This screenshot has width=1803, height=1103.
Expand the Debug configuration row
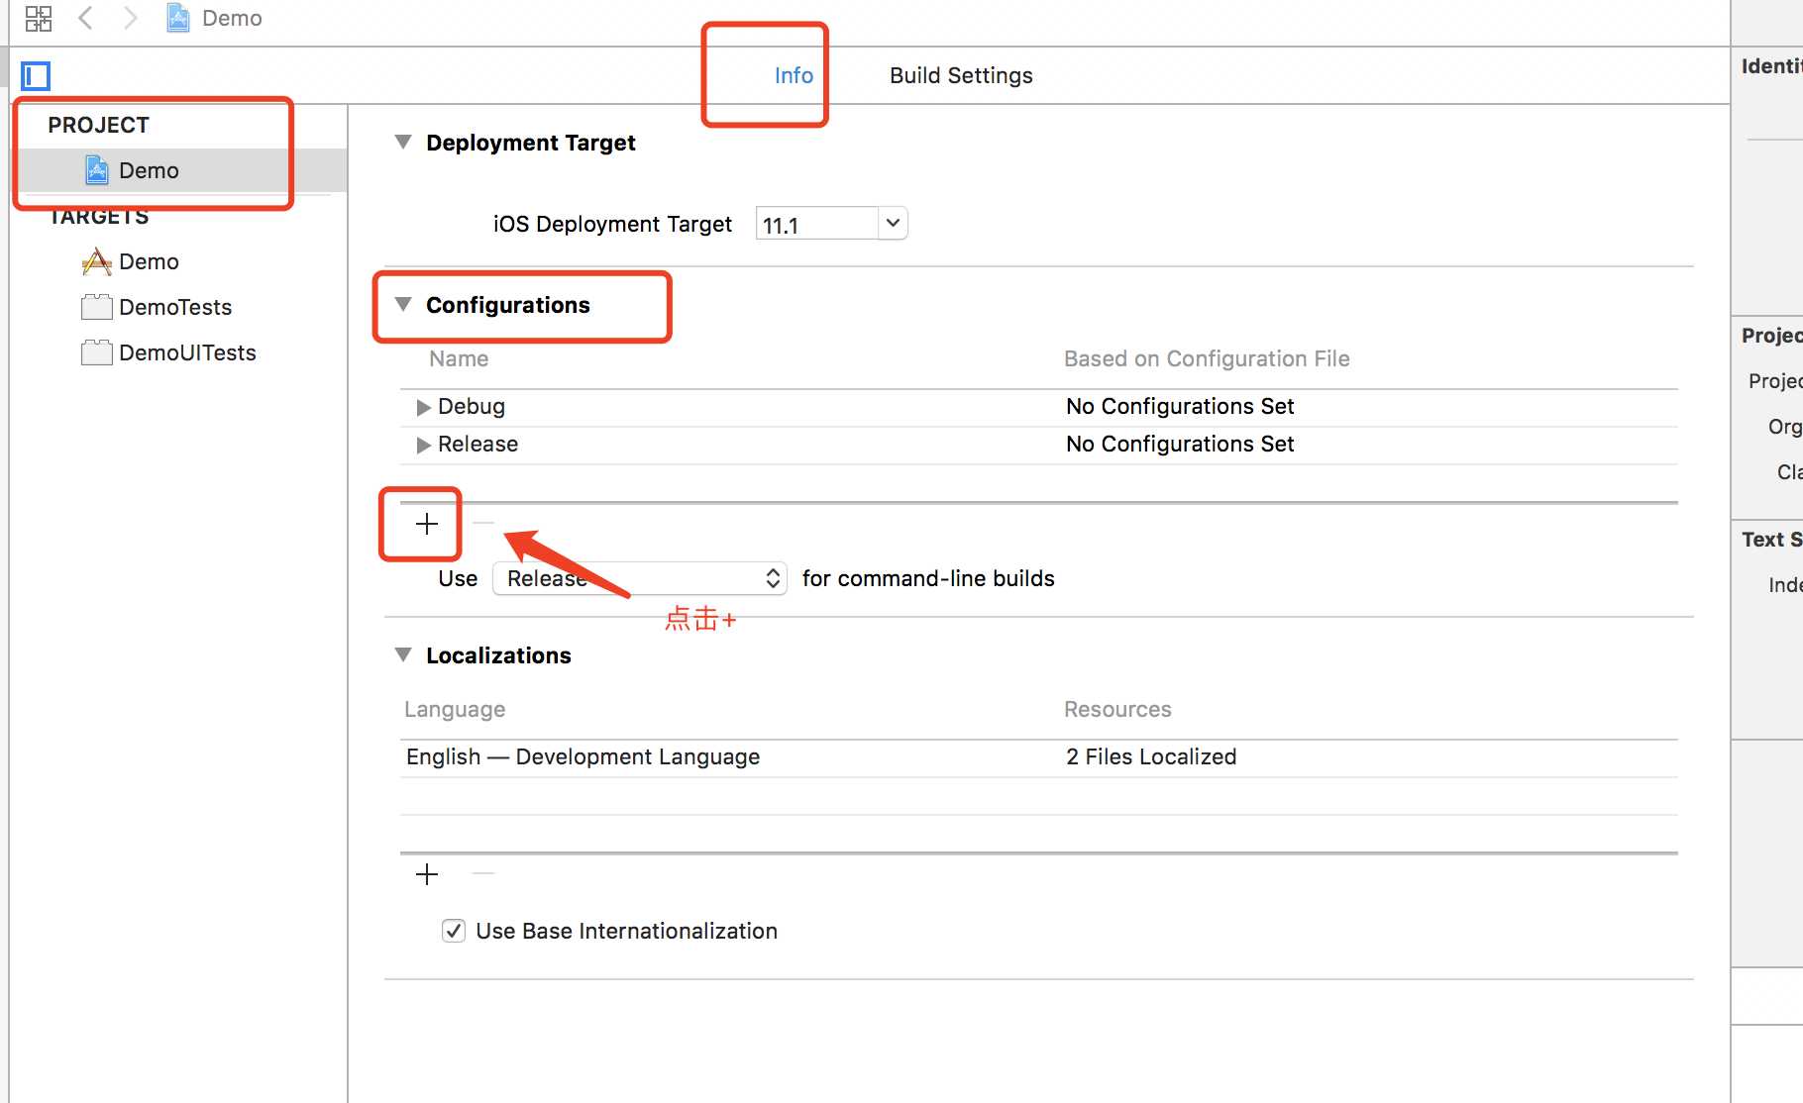(x=424, y=407)
